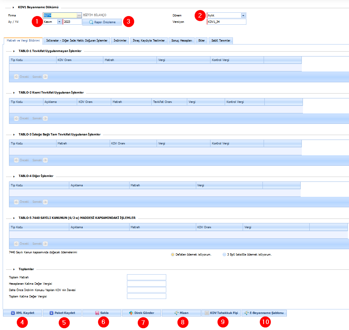Click the KDV Tahakkuk Fişi document icon
This screenshot has width=349, height=330.
207,313
